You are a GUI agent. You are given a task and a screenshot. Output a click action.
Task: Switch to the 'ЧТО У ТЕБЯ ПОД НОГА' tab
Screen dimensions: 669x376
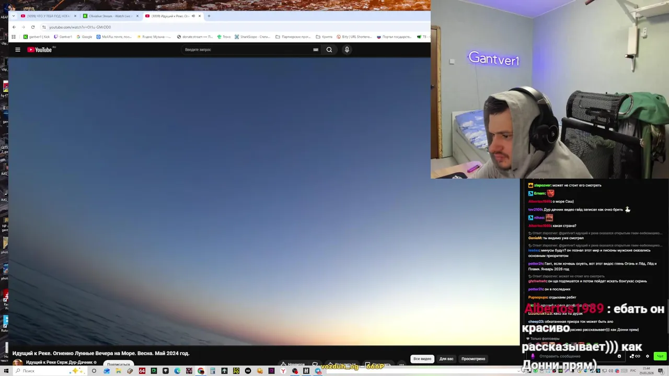(x=47, y=16)
